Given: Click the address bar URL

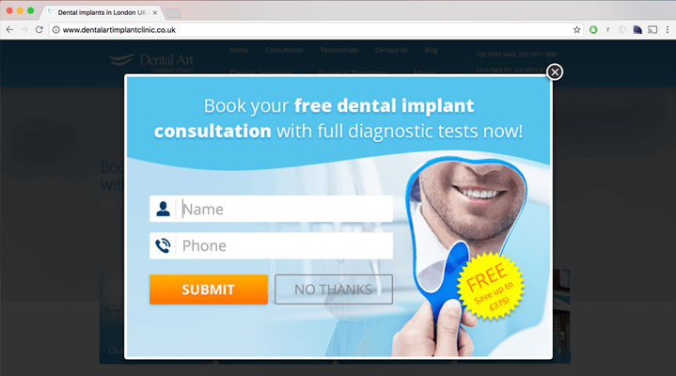Looking at the screenshot, I should [x=119, y=30].
